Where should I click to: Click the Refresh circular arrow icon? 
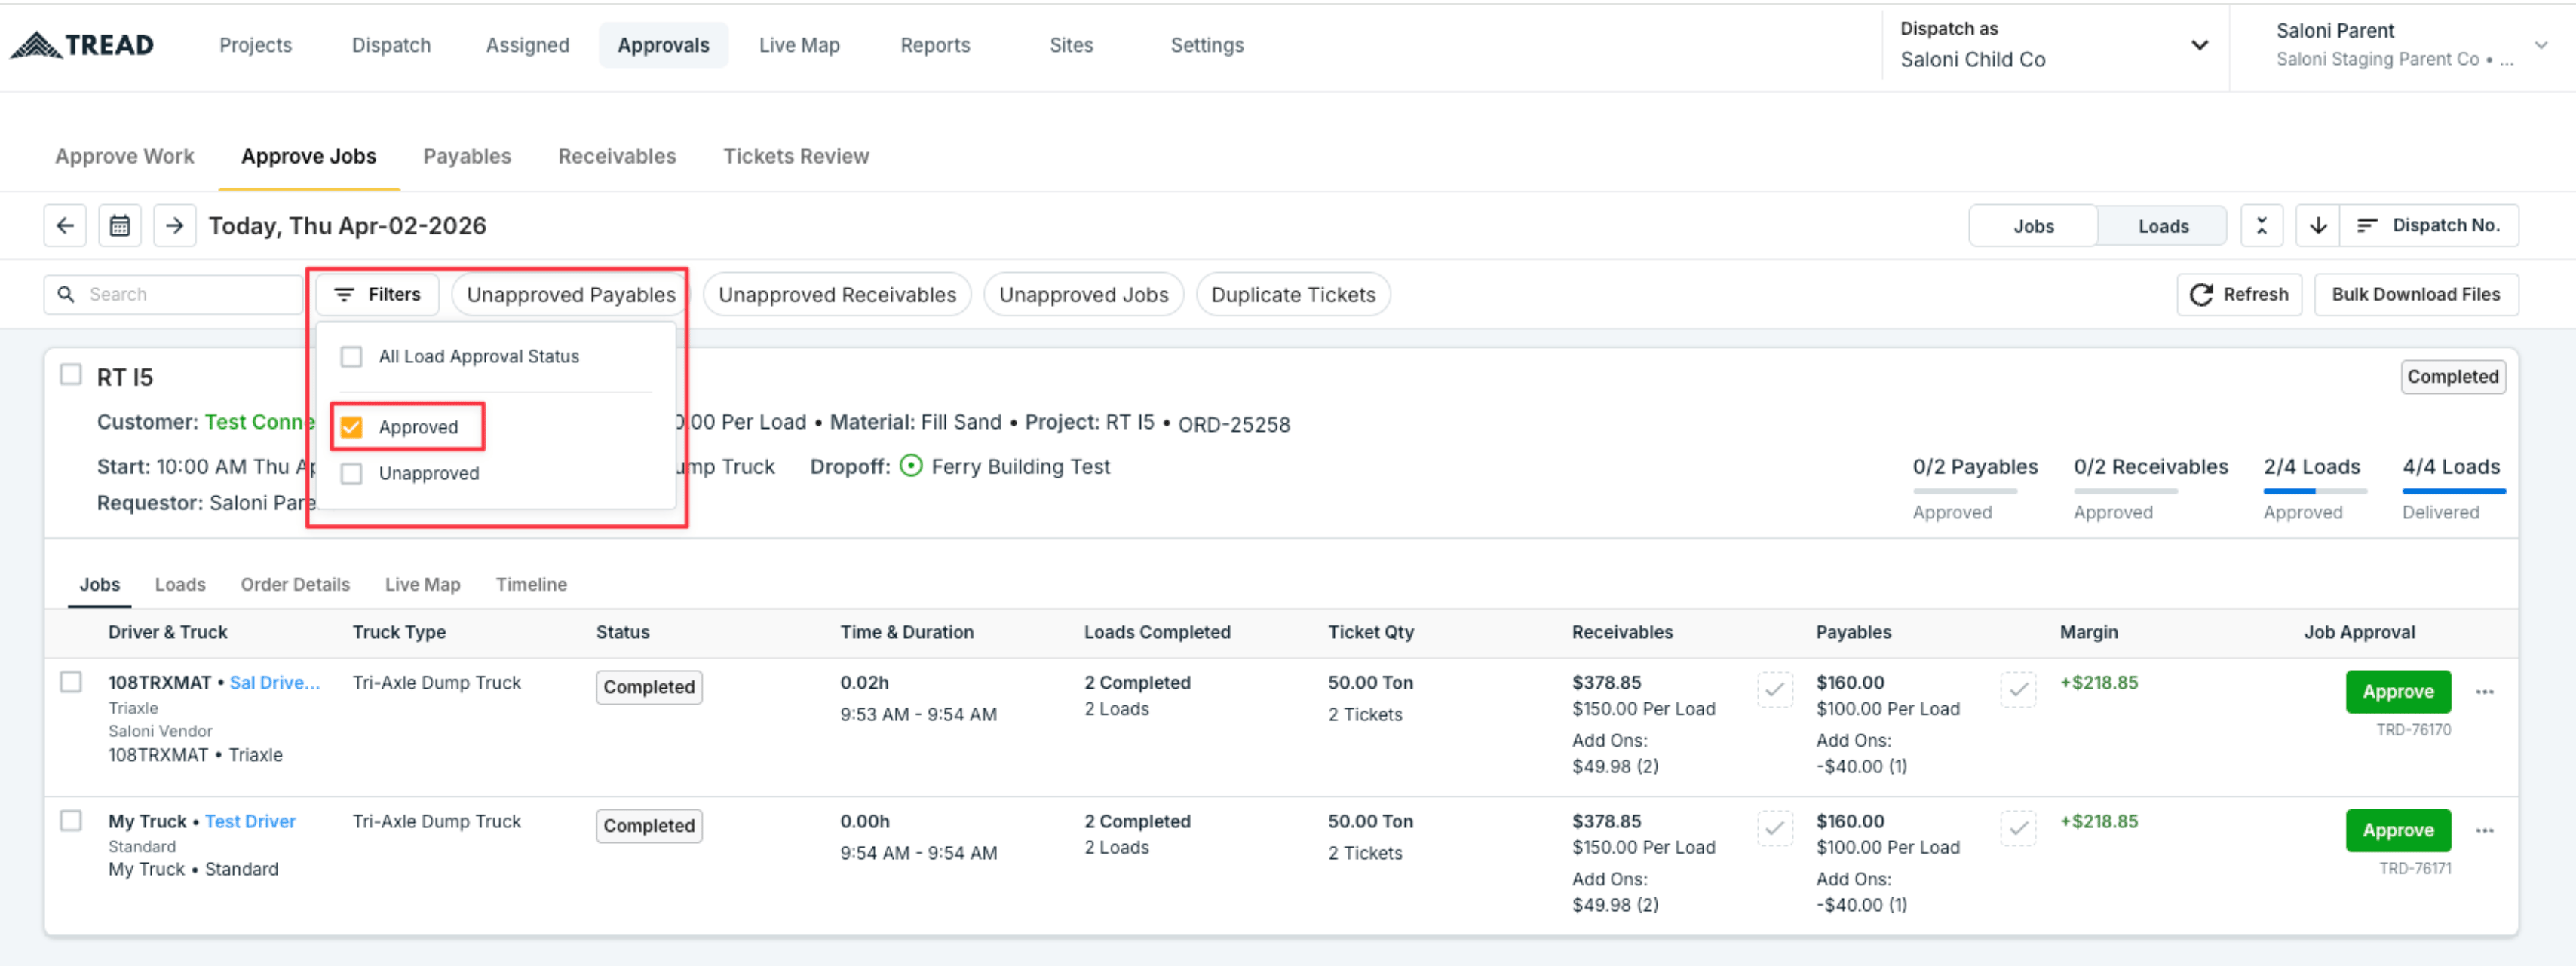click(x=2201, y=295)
